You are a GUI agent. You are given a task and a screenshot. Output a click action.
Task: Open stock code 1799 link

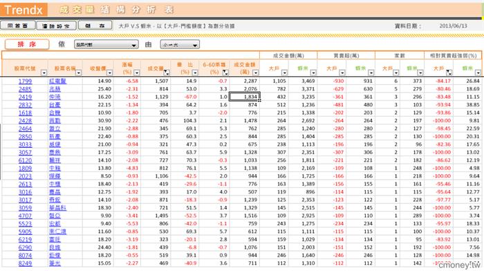25,81
